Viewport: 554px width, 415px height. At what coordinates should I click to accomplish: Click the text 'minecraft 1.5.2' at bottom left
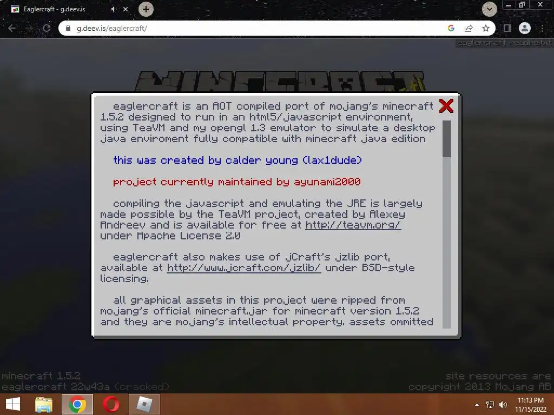(x=41, y=376)
